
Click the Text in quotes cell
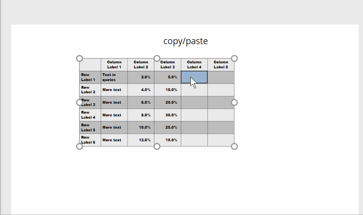point(114,77)
